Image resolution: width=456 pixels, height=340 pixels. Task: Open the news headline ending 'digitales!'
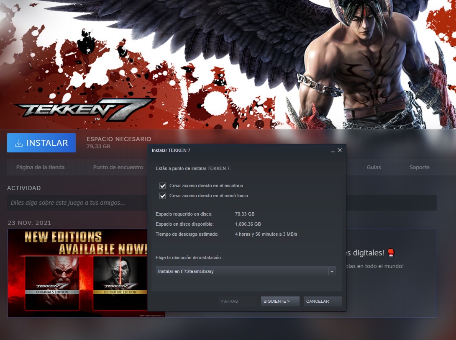pyautogui.click(x=363, y=252)
